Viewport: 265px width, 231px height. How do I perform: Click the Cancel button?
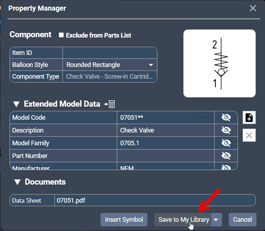(243, 220)
